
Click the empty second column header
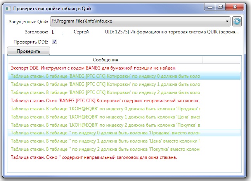(x=222, y=60)
